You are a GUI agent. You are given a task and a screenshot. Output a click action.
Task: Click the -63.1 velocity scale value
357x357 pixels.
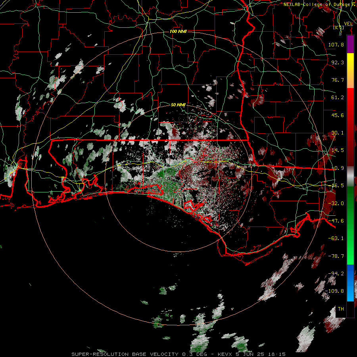336,238
